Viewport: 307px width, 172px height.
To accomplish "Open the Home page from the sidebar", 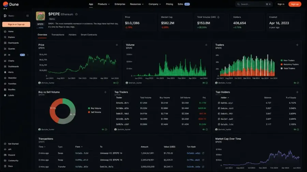I will pos(9,31).
